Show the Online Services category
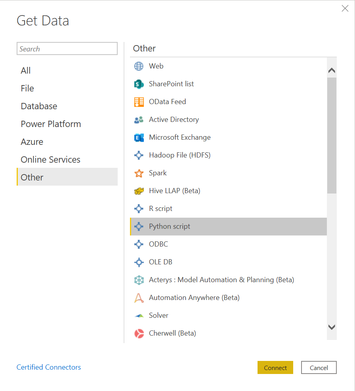The width and height of the screenshot is (355, 391). coord(50,159)
